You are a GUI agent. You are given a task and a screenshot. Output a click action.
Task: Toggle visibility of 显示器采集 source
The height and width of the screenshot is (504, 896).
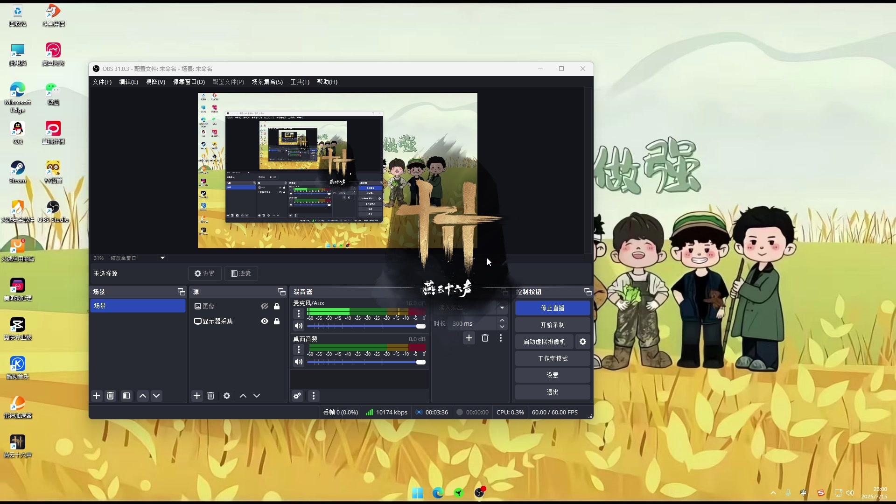265,321
